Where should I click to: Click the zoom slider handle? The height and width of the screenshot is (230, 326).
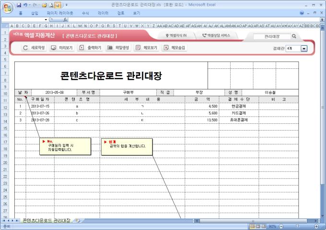point(297,226)
